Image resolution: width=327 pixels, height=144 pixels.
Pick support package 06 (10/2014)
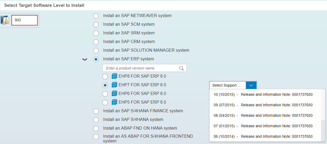tap(265, 136)
